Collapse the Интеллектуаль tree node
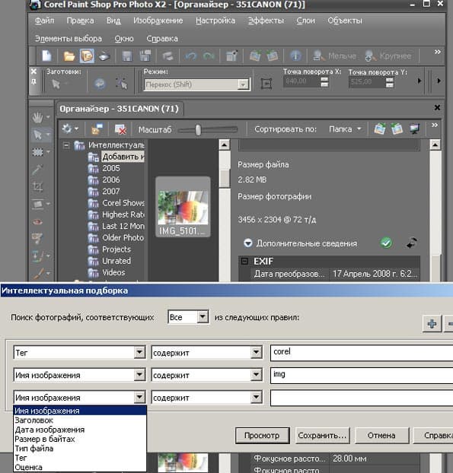 pyautogui.click(x=65, y=145)
